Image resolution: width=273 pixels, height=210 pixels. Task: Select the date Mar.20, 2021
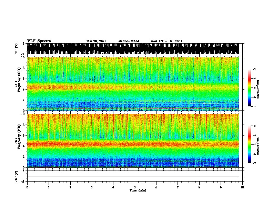point(96,41)
